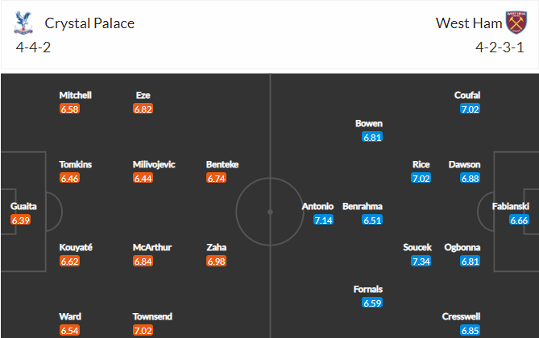The height and width of the screenshot is (338, 539).
Task: Select Zaha's 6.98 rating badge
Action: click(x=216, y=262)
